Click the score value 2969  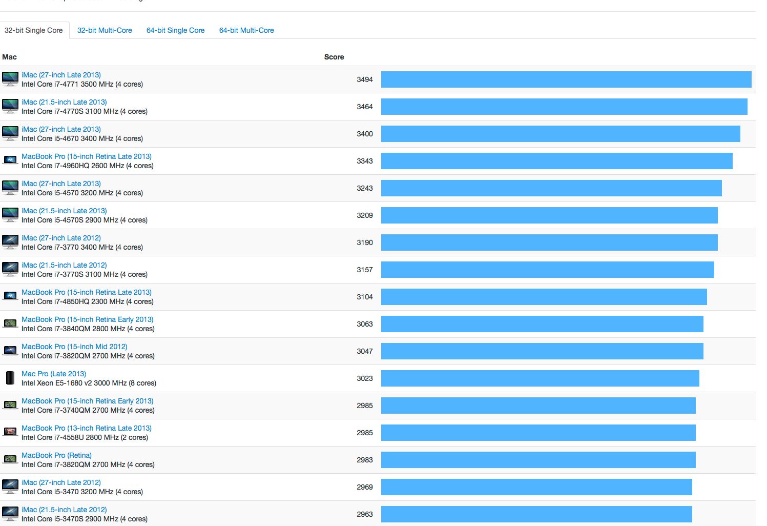click(365, 487)
